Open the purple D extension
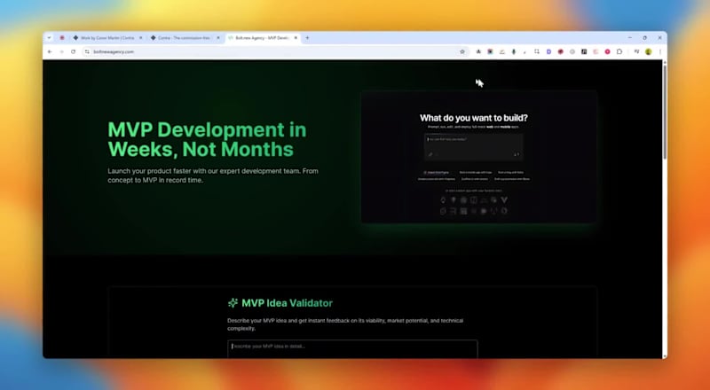The width and height of the screenshot is (710, 390). coord(548,51)
